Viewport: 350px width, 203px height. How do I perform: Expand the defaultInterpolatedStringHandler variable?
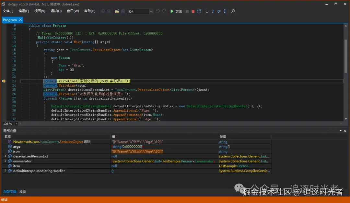[x=5, y=171]
